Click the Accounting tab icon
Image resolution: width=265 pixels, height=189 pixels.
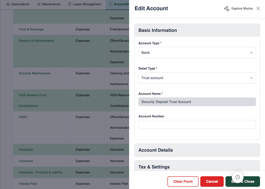(x=111, y=4)
